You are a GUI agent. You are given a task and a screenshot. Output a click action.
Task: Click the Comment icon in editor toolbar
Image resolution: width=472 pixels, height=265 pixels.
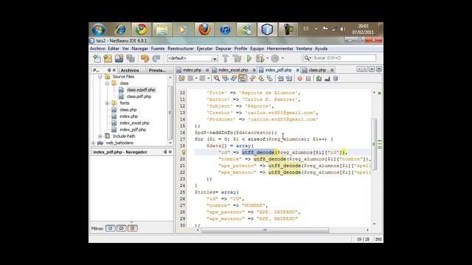(319, 79)
